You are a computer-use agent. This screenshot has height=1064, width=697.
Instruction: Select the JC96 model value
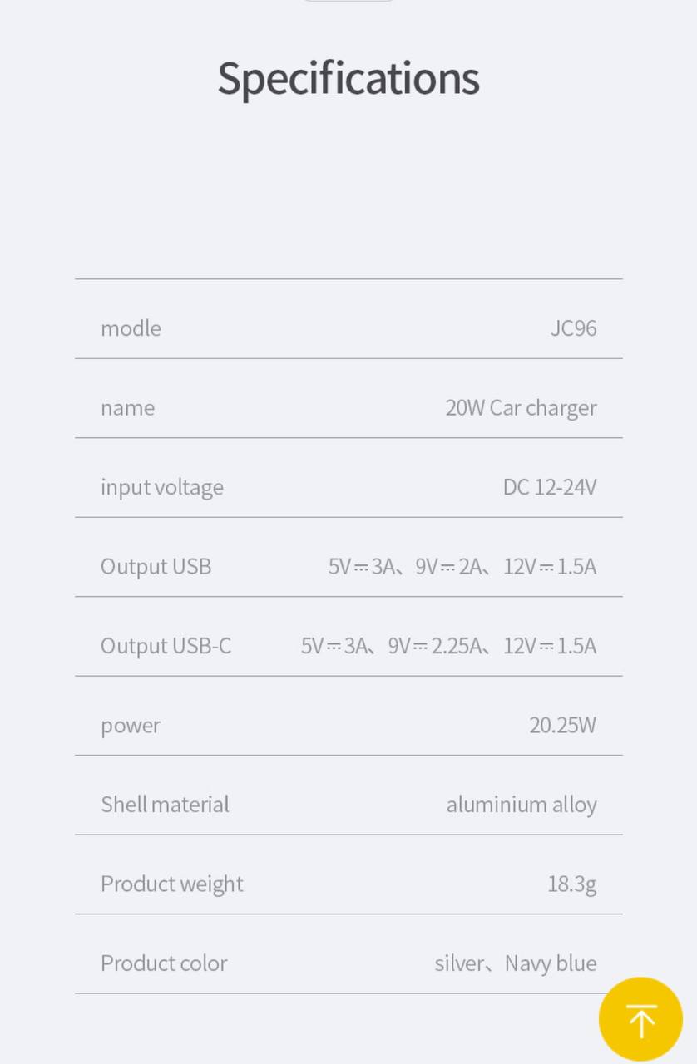point(573,328)
